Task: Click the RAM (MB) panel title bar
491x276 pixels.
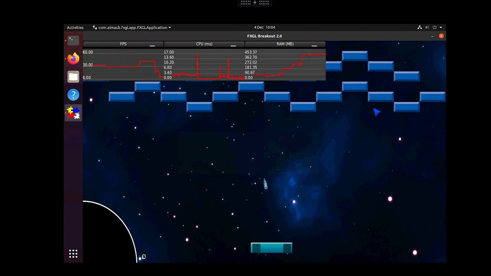Action: click(285, 44)
